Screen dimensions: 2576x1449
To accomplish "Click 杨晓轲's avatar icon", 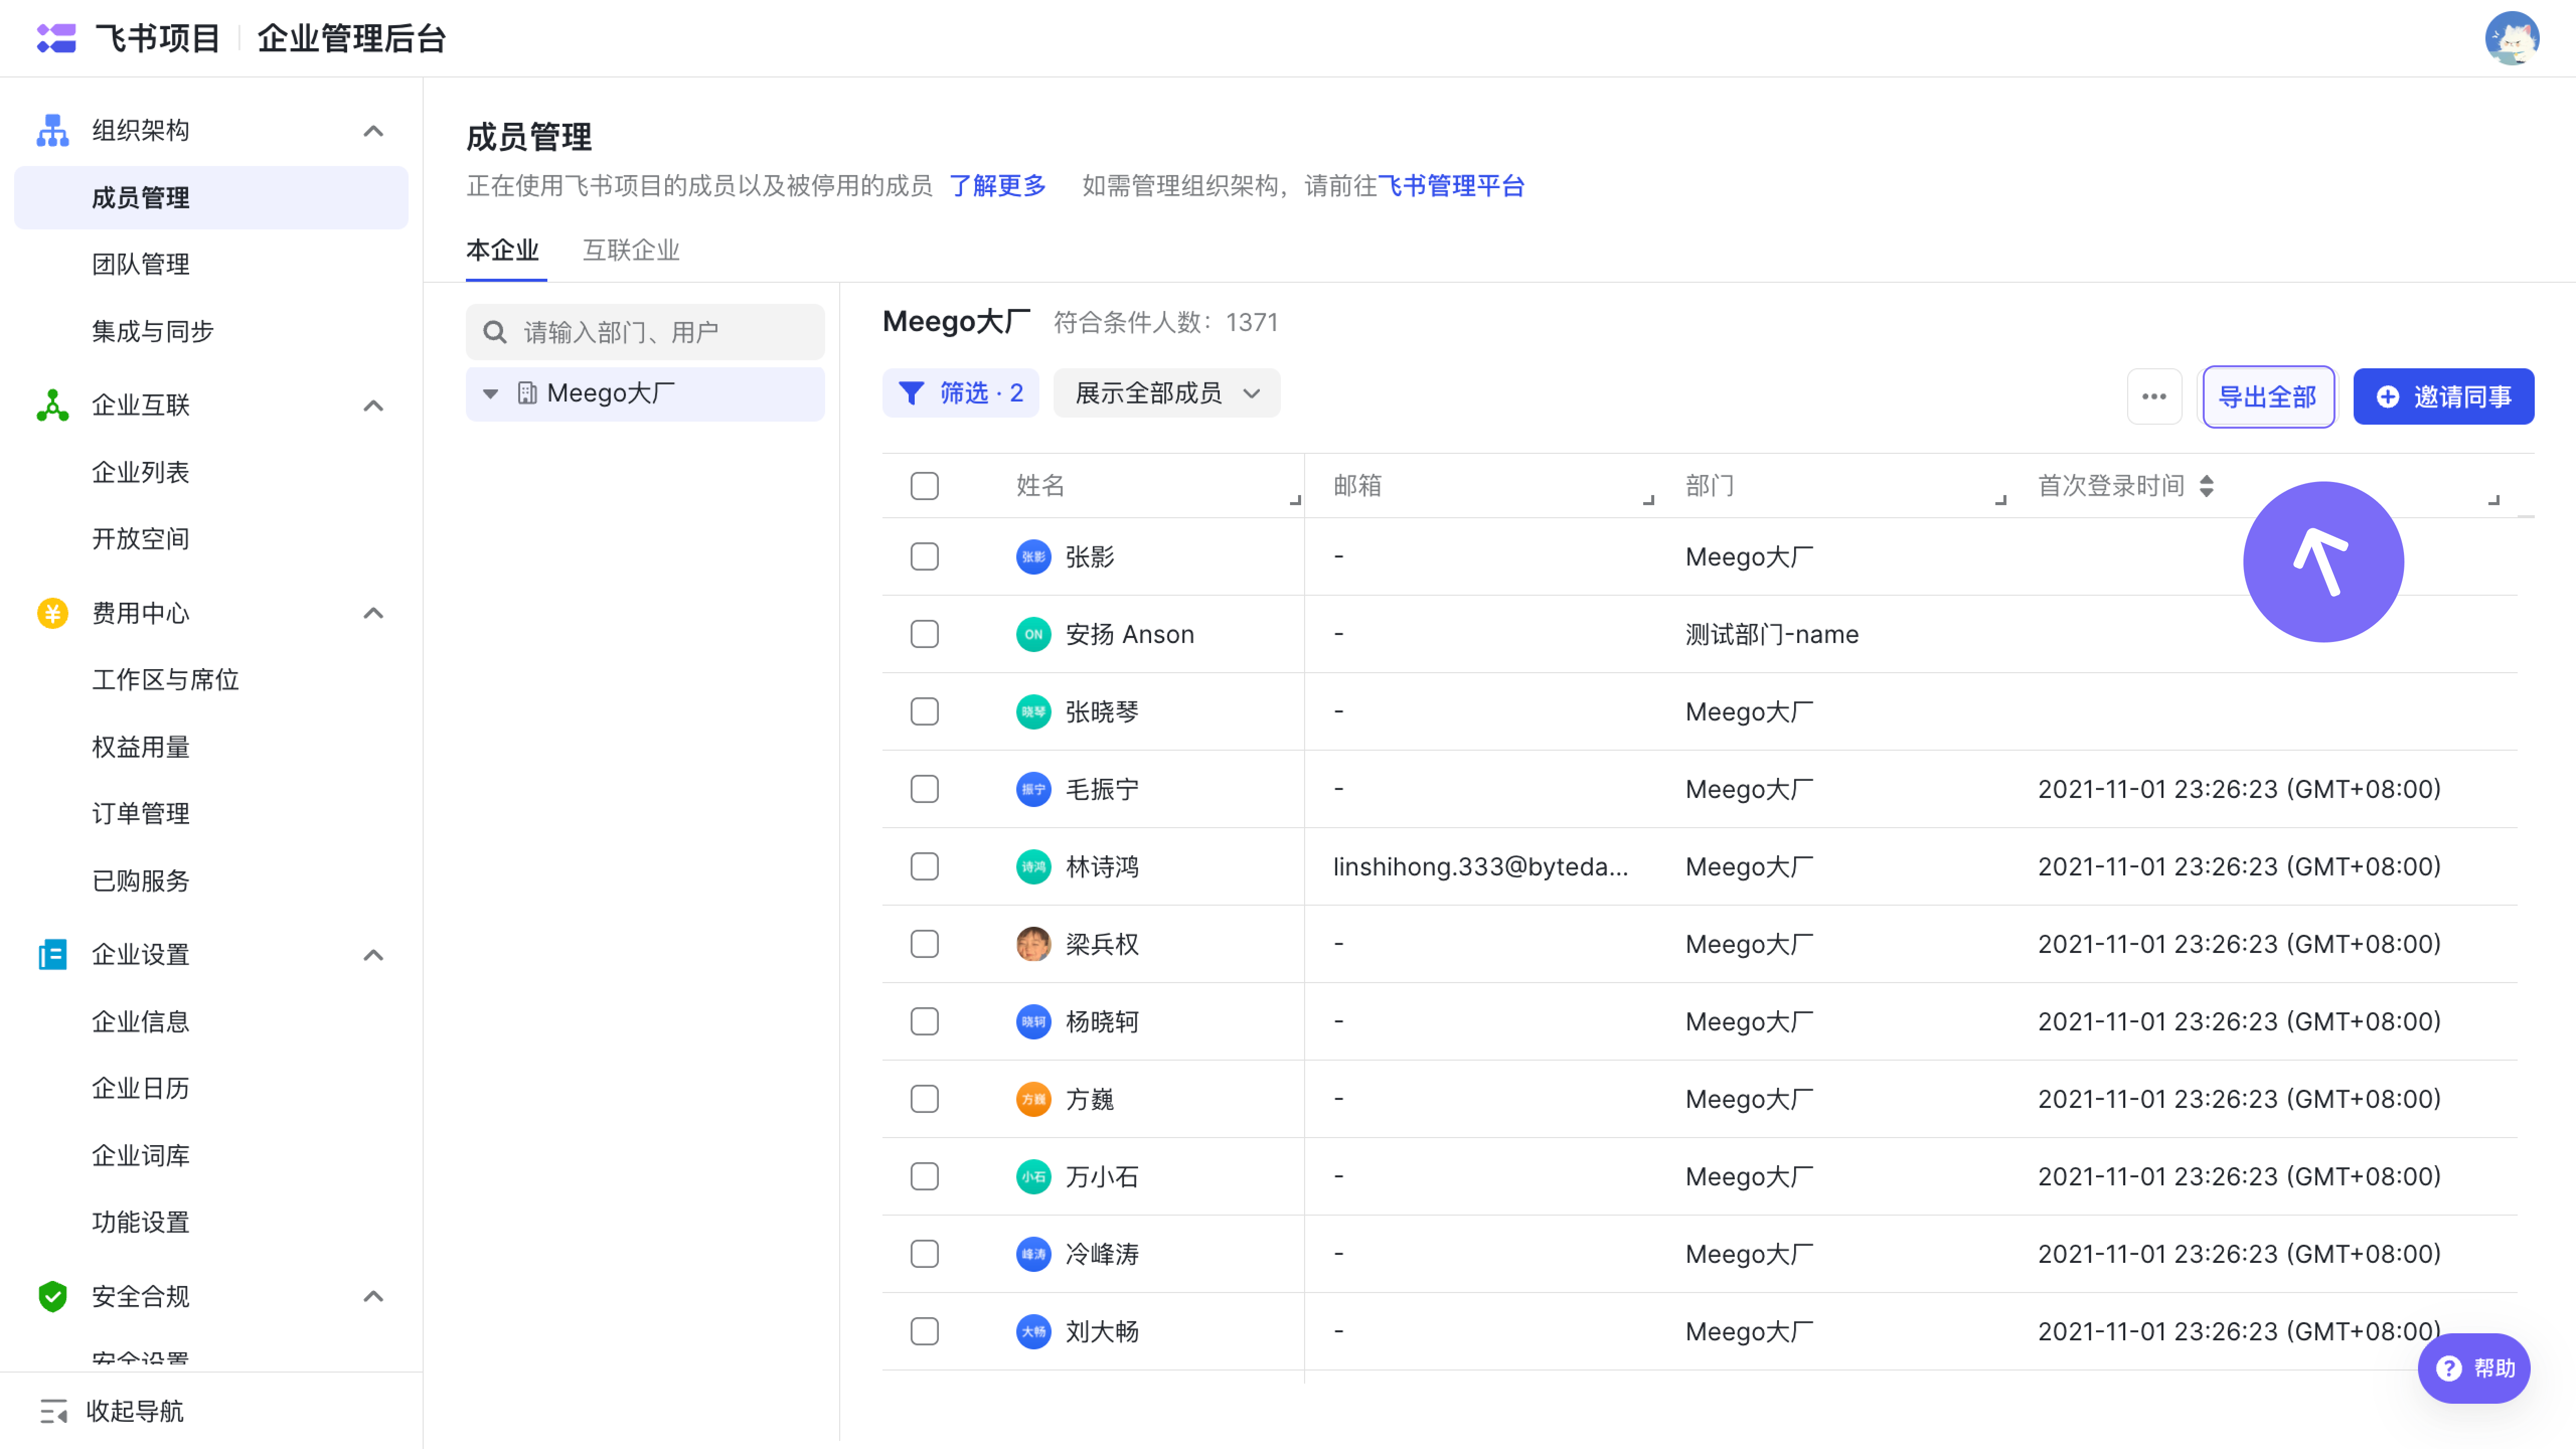I will (1033, 1022).
